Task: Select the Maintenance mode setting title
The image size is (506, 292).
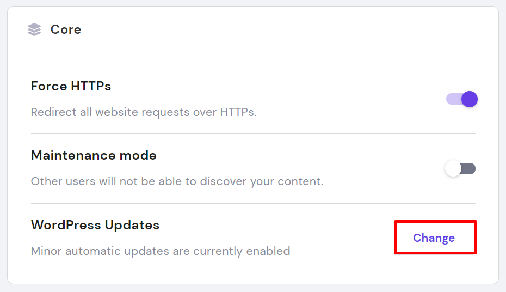Action: click(x=94, y=155)
